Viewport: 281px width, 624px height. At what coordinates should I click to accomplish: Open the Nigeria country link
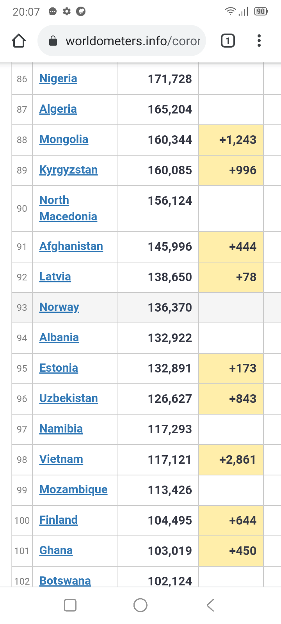click(x=58, y=78)
